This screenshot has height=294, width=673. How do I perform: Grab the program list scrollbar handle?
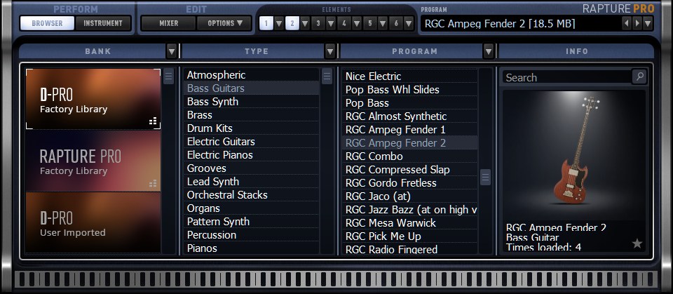coord(485,177)
